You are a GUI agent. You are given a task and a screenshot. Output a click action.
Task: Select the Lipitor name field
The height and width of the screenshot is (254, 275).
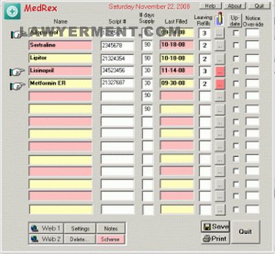[60, 59]
